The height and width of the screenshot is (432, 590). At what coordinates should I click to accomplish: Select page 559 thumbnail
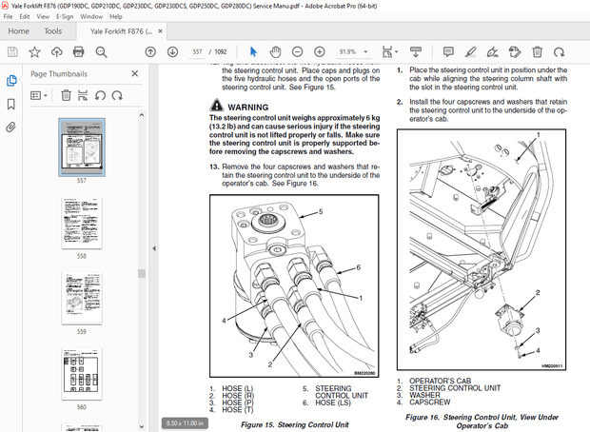pyautogui.click(x=82, y=299)
